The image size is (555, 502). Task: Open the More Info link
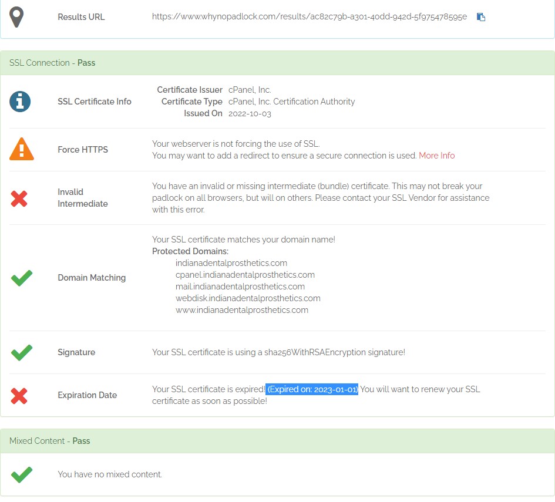(436, 156)
